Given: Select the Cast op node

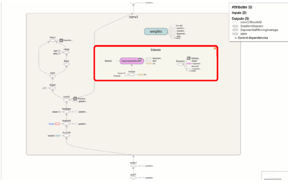Looking at the screenshot, I should coord(52,76).
